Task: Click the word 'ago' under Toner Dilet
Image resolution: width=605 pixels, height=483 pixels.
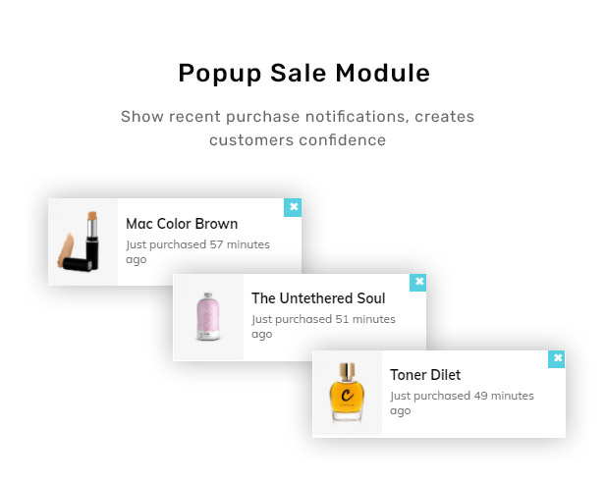Action: (400, 411)
